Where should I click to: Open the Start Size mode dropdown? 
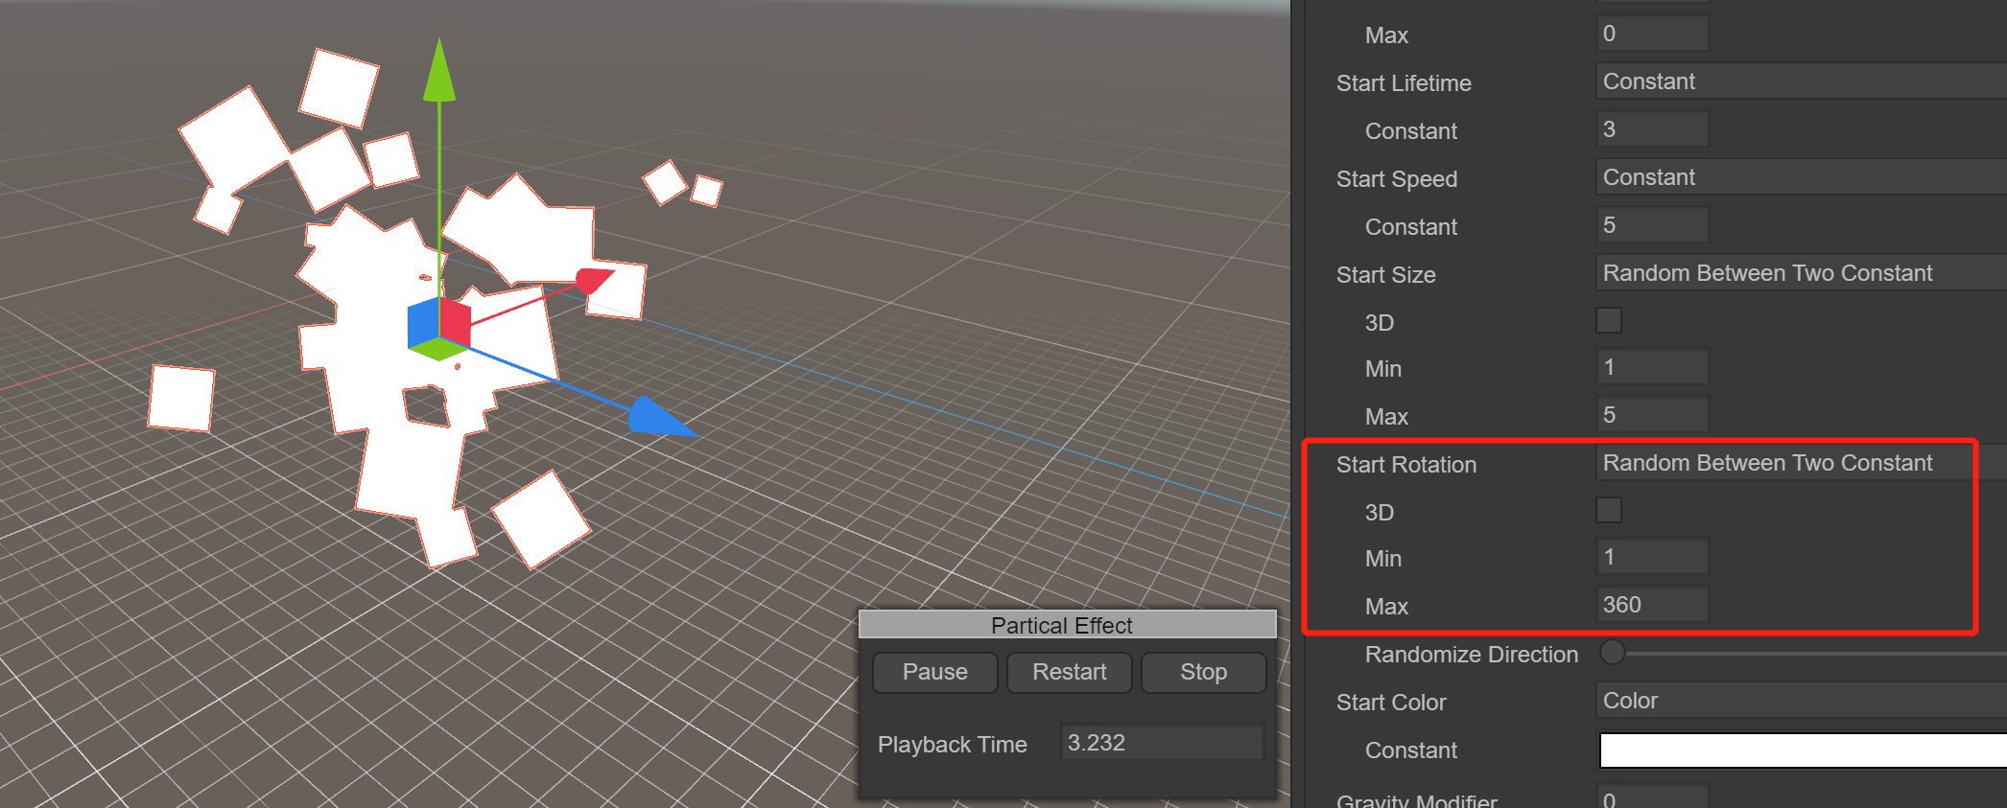tap(1799, 273)
